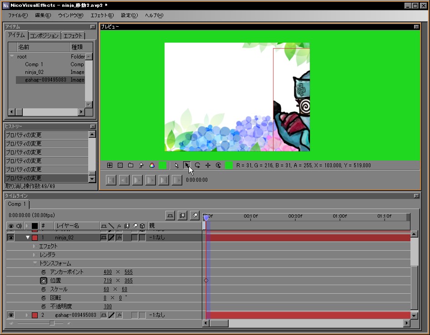Toggle visibility eye of gahag-009495083 layer

coord(11,315)
